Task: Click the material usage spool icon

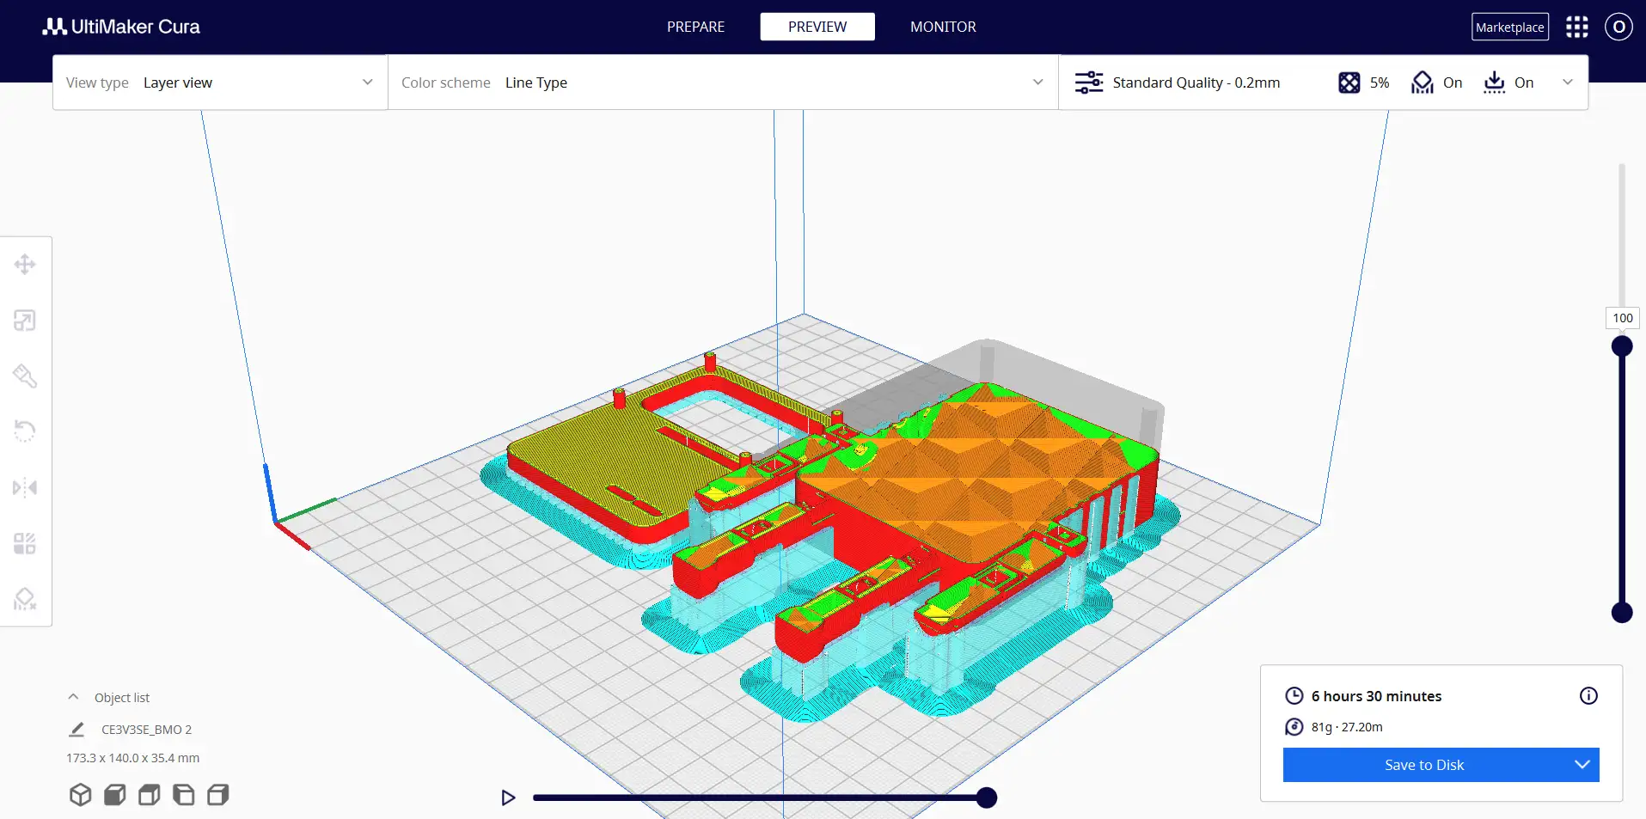Action: coord(1294,727)
